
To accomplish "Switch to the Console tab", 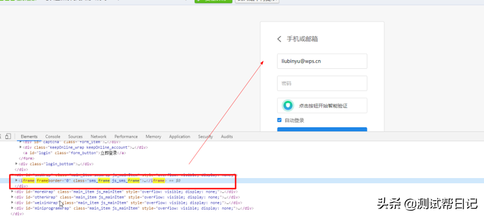I will 53,137.
